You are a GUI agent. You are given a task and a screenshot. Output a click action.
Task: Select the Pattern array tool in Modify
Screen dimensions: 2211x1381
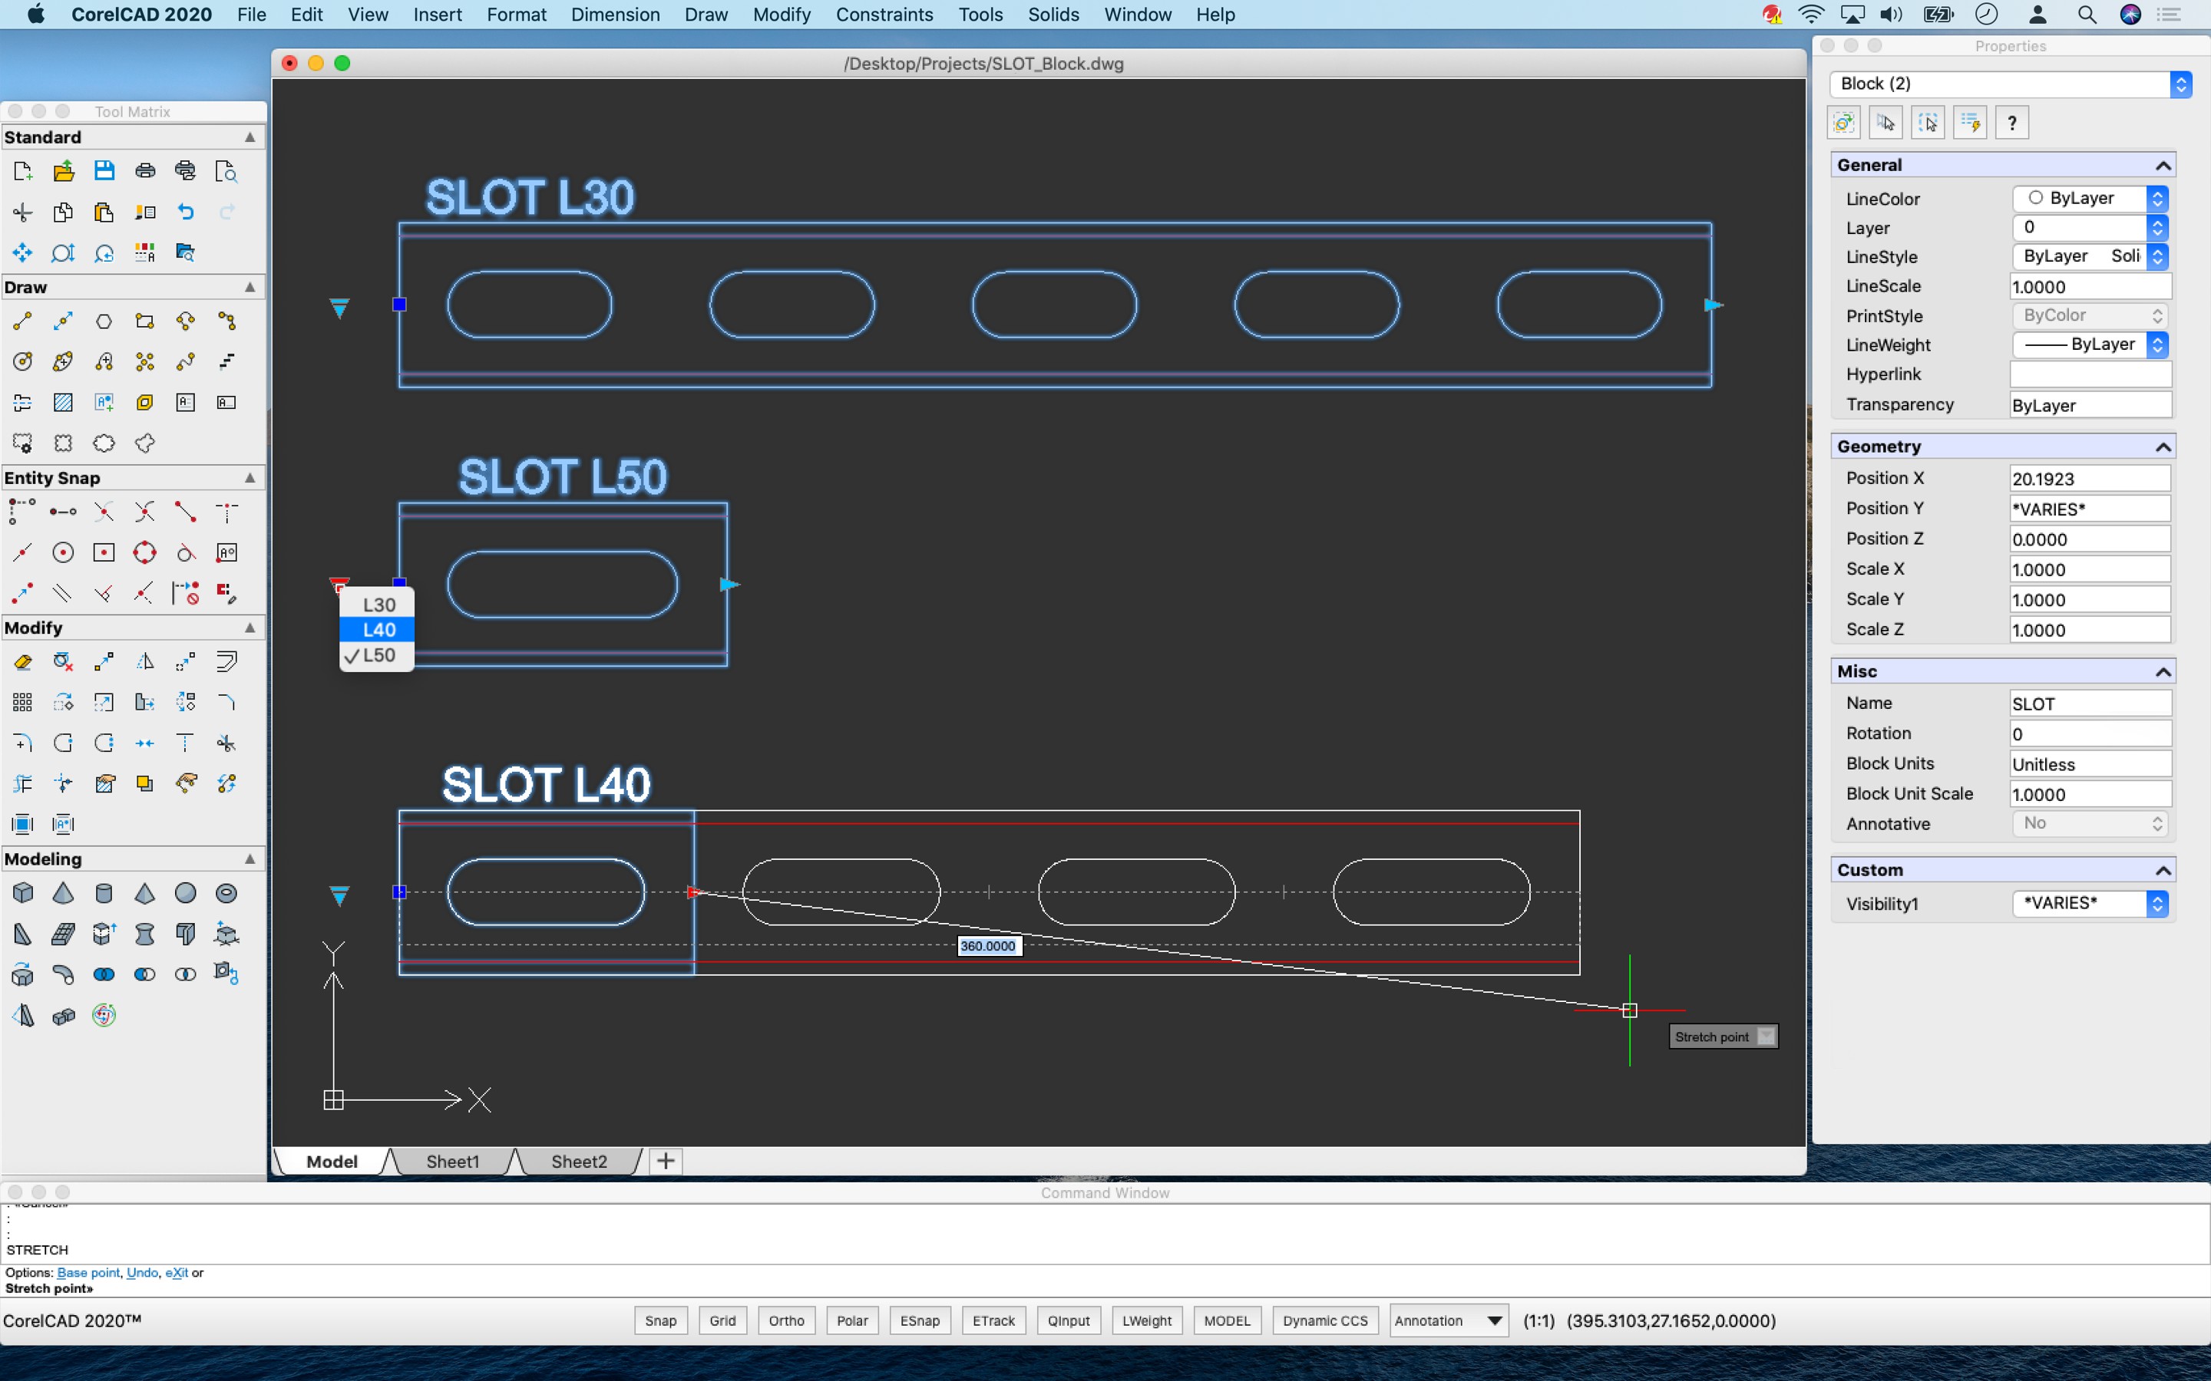pos(23,702)
